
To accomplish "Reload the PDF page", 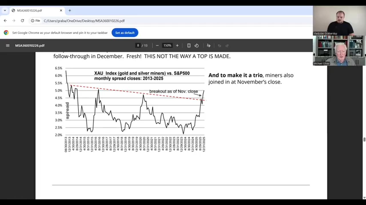I will pyautogui.click(x=22, y=21).
